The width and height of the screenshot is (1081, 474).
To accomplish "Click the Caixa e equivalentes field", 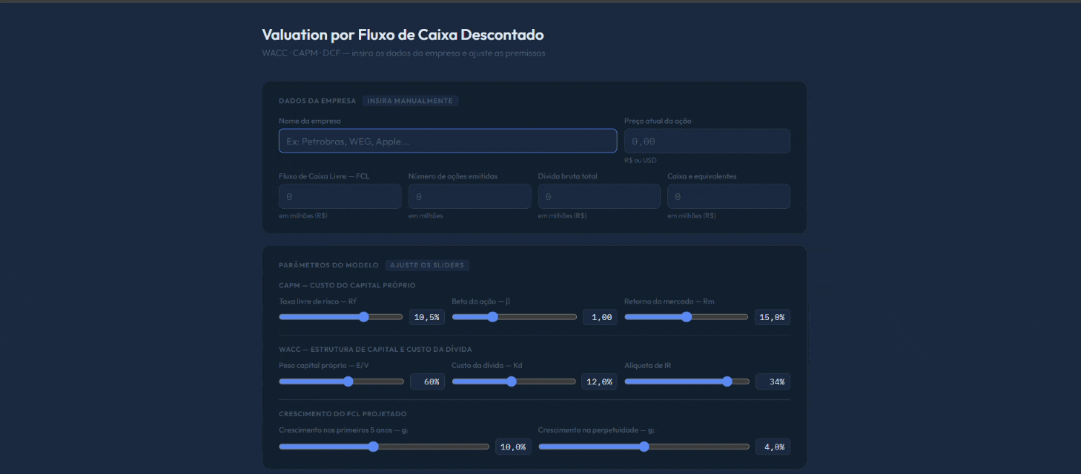I will [728, 196].
